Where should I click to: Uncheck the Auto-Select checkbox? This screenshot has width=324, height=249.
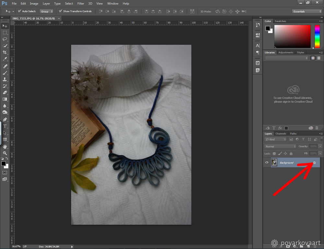coord(19,11)
